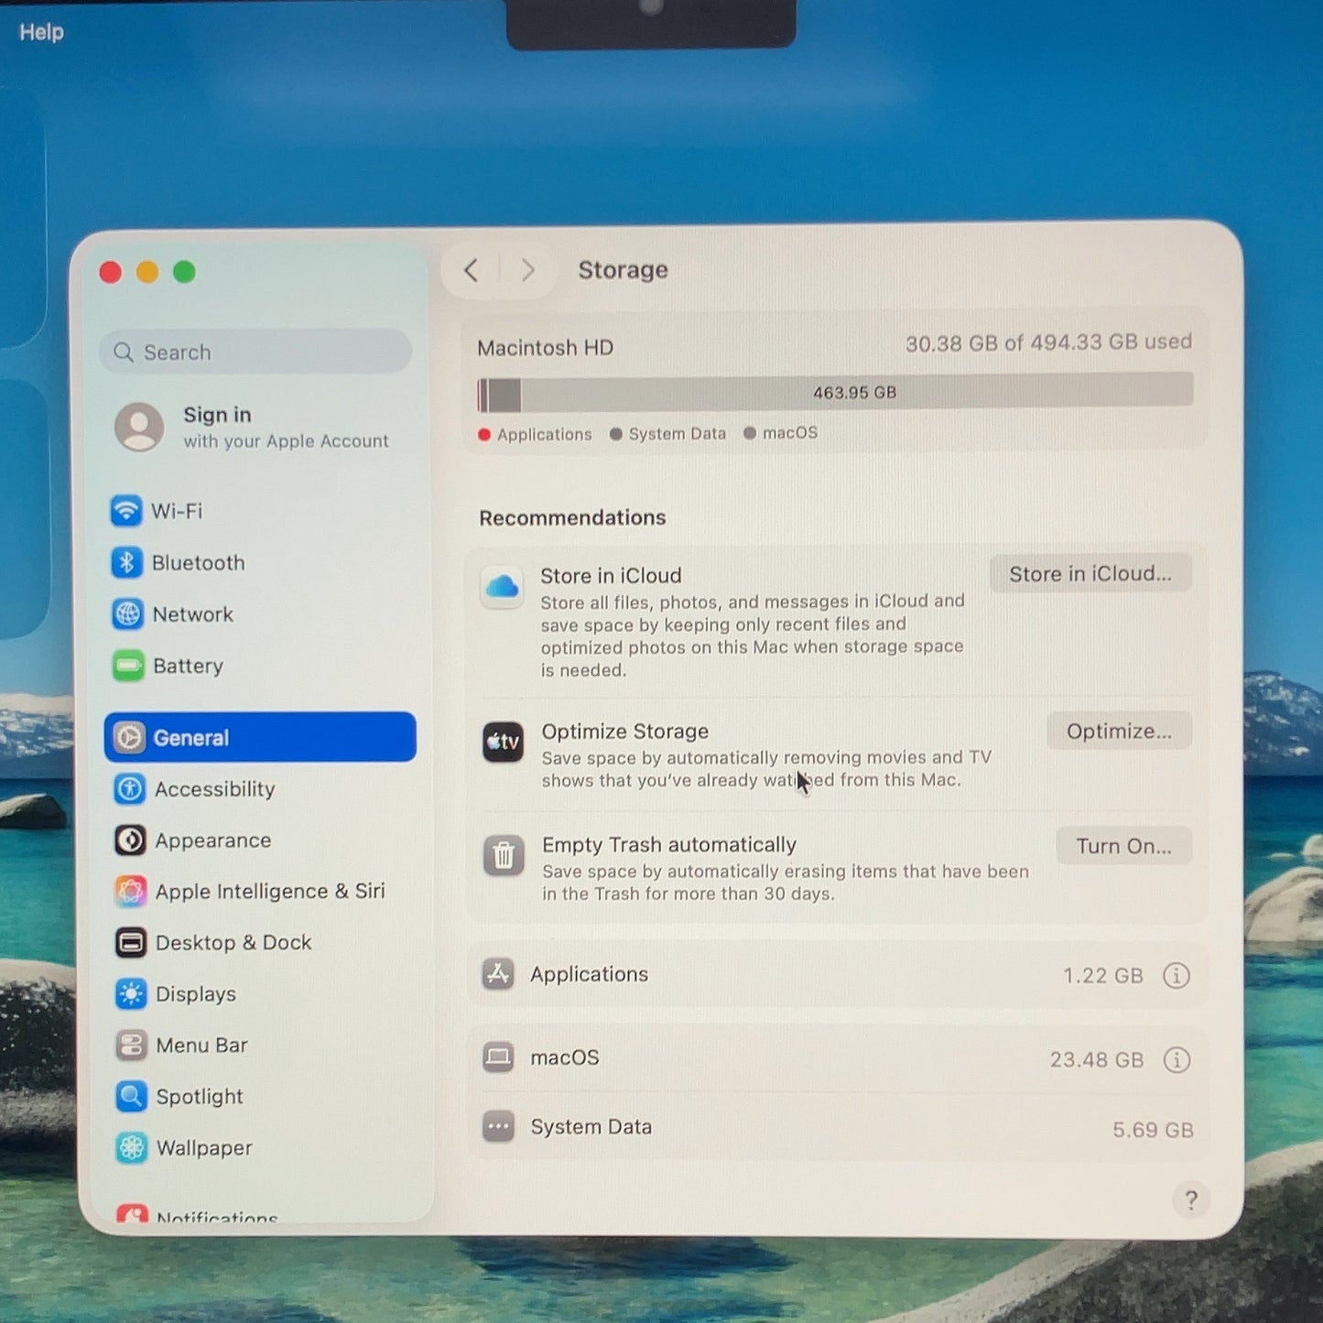Click the System Data ellipsis icon
Screen dimensions: 1323x1323
pos(498,1126)
